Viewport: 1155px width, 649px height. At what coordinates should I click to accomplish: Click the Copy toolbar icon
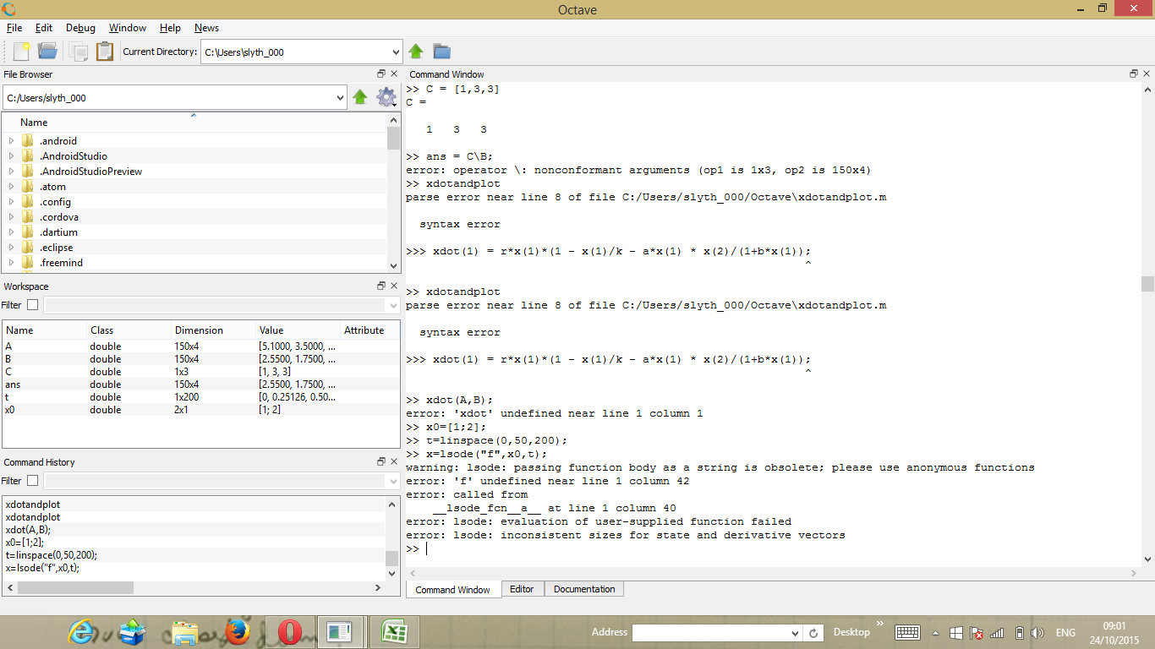click(79, 52)
